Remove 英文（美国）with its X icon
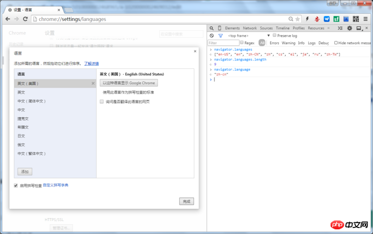 coord(93,83)
